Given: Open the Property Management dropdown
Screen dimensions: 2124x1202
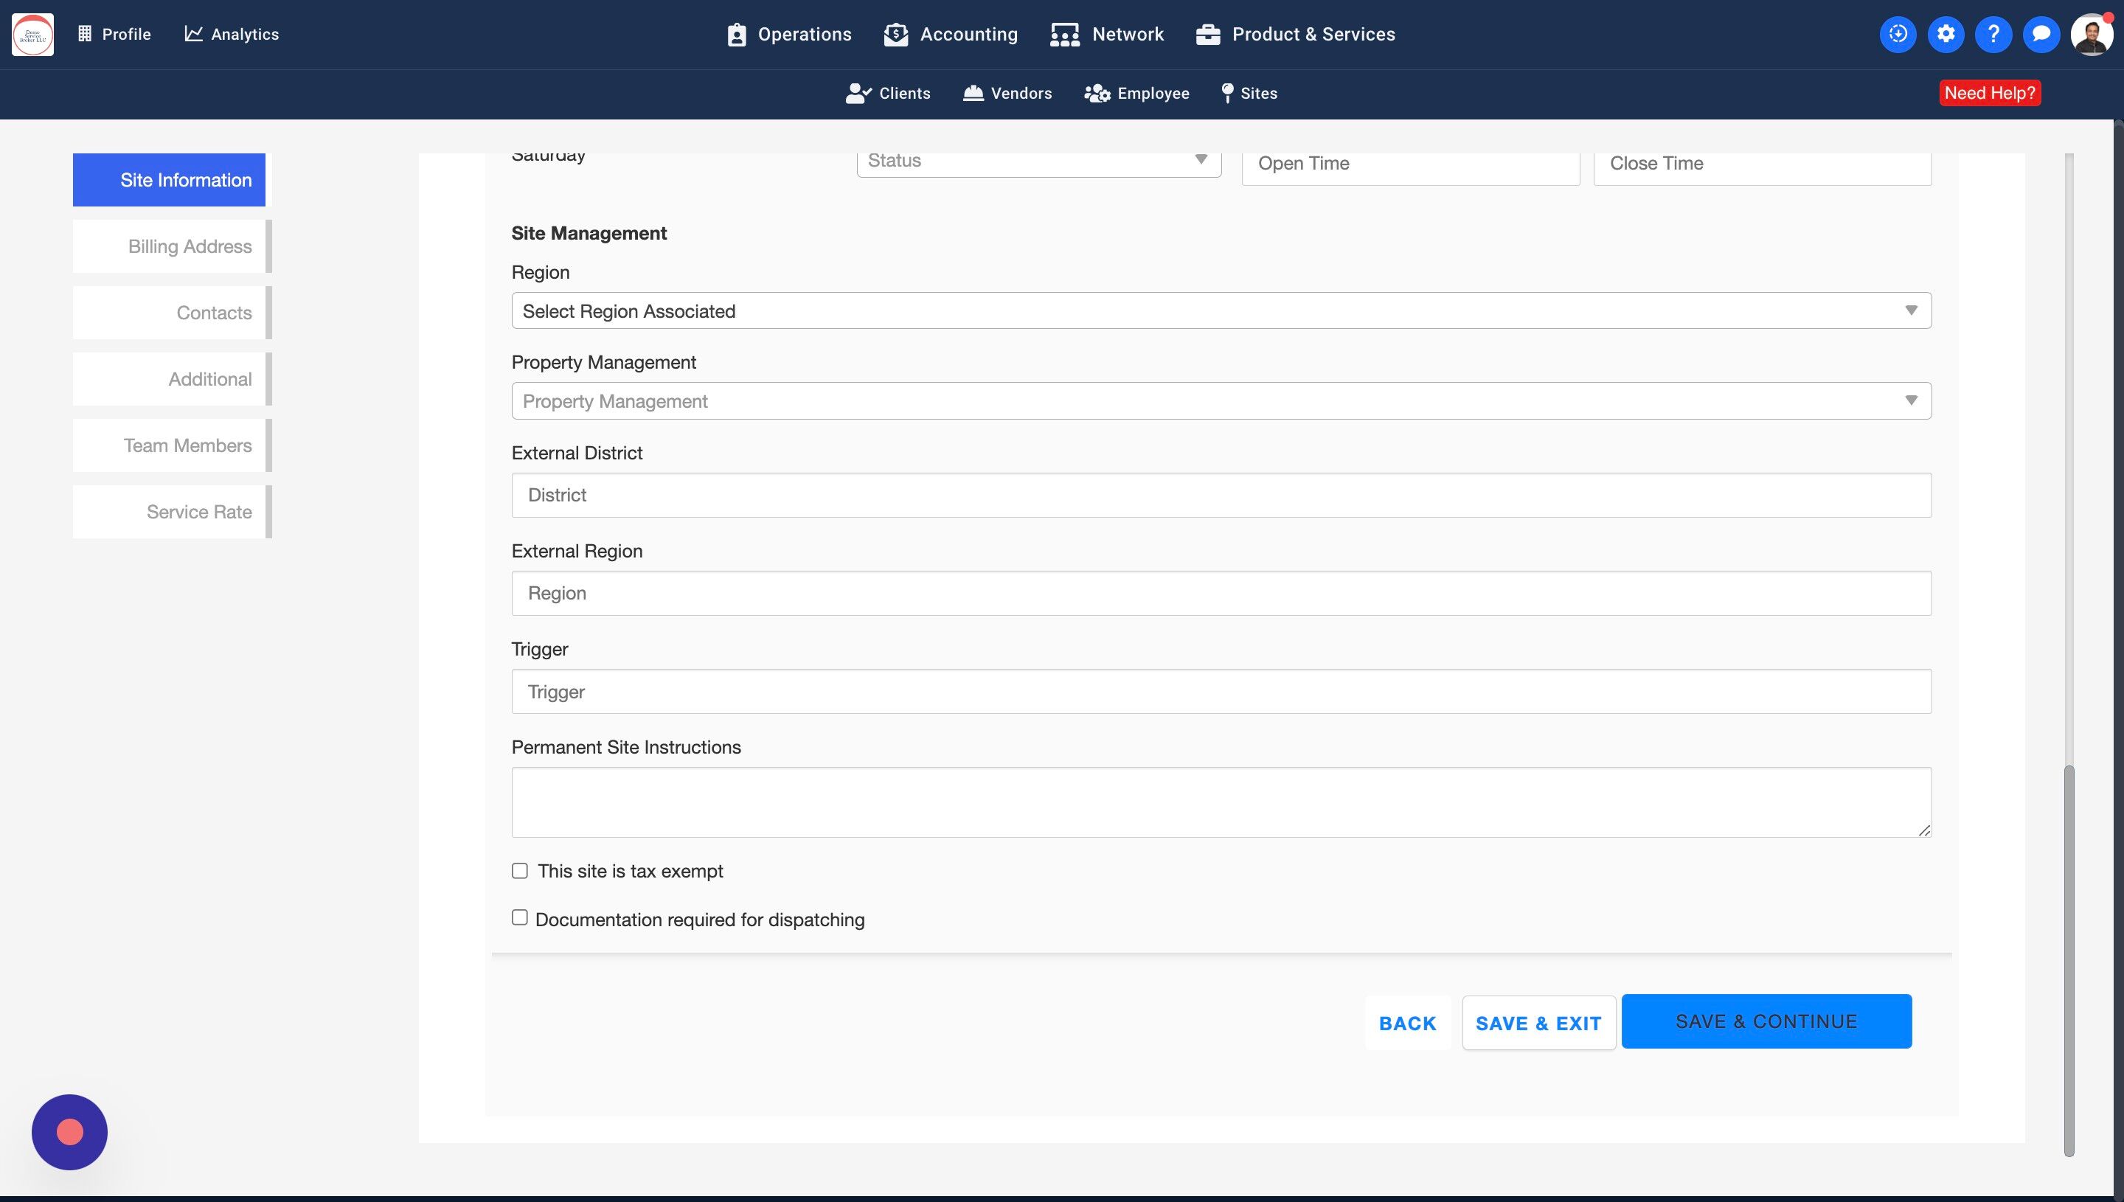Looking at the screenshot, I should click(1220, 401).
